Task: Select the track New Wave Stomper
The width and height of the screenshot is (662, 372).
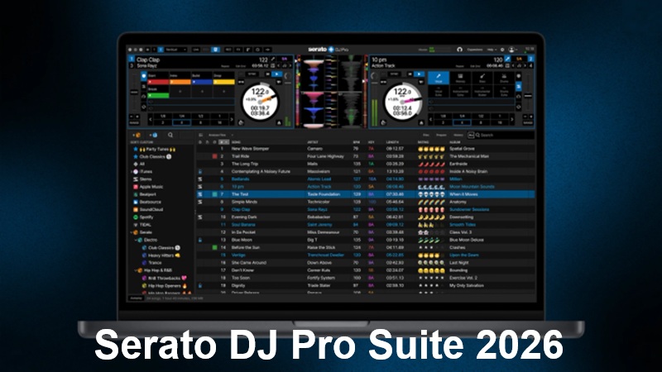Action: pos(250,149)
